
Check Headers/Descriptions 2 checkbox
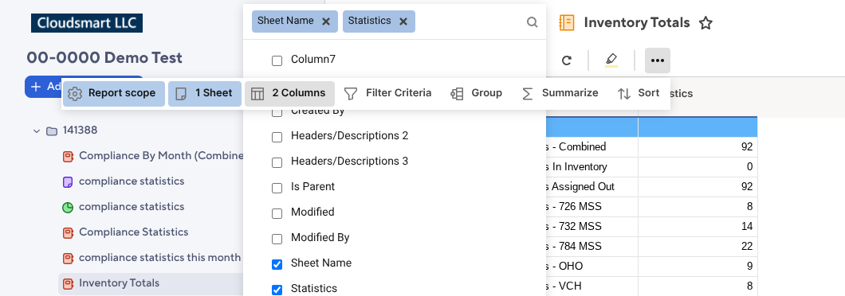click(277, 137)
